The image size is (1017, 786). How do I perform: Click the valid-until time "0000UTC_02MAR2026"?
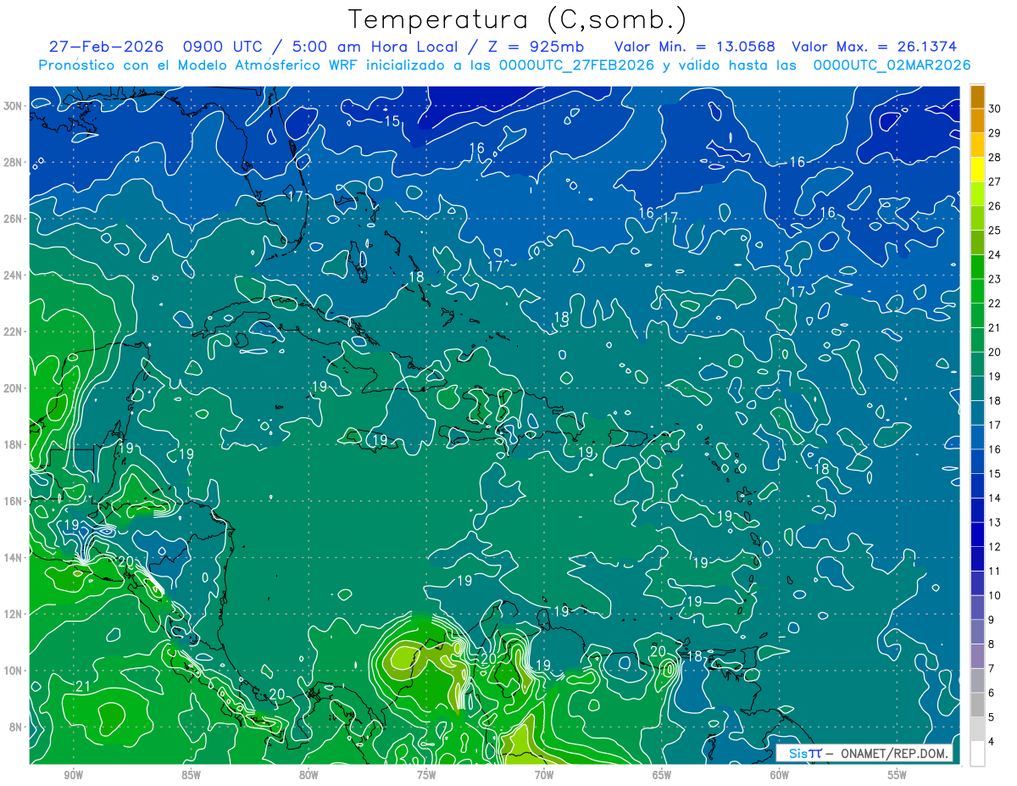point(892,65)
